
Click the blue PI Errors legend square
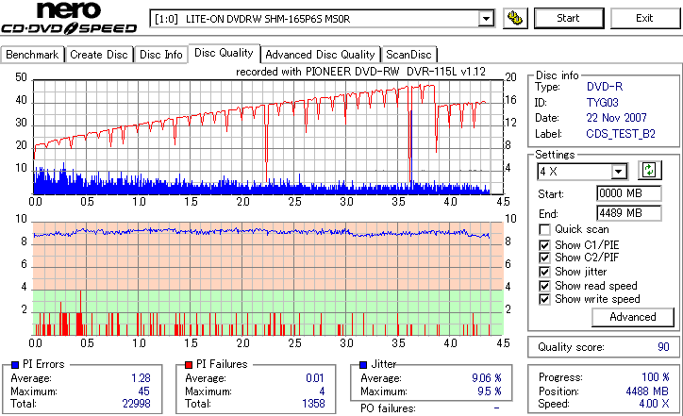[15, 365]
